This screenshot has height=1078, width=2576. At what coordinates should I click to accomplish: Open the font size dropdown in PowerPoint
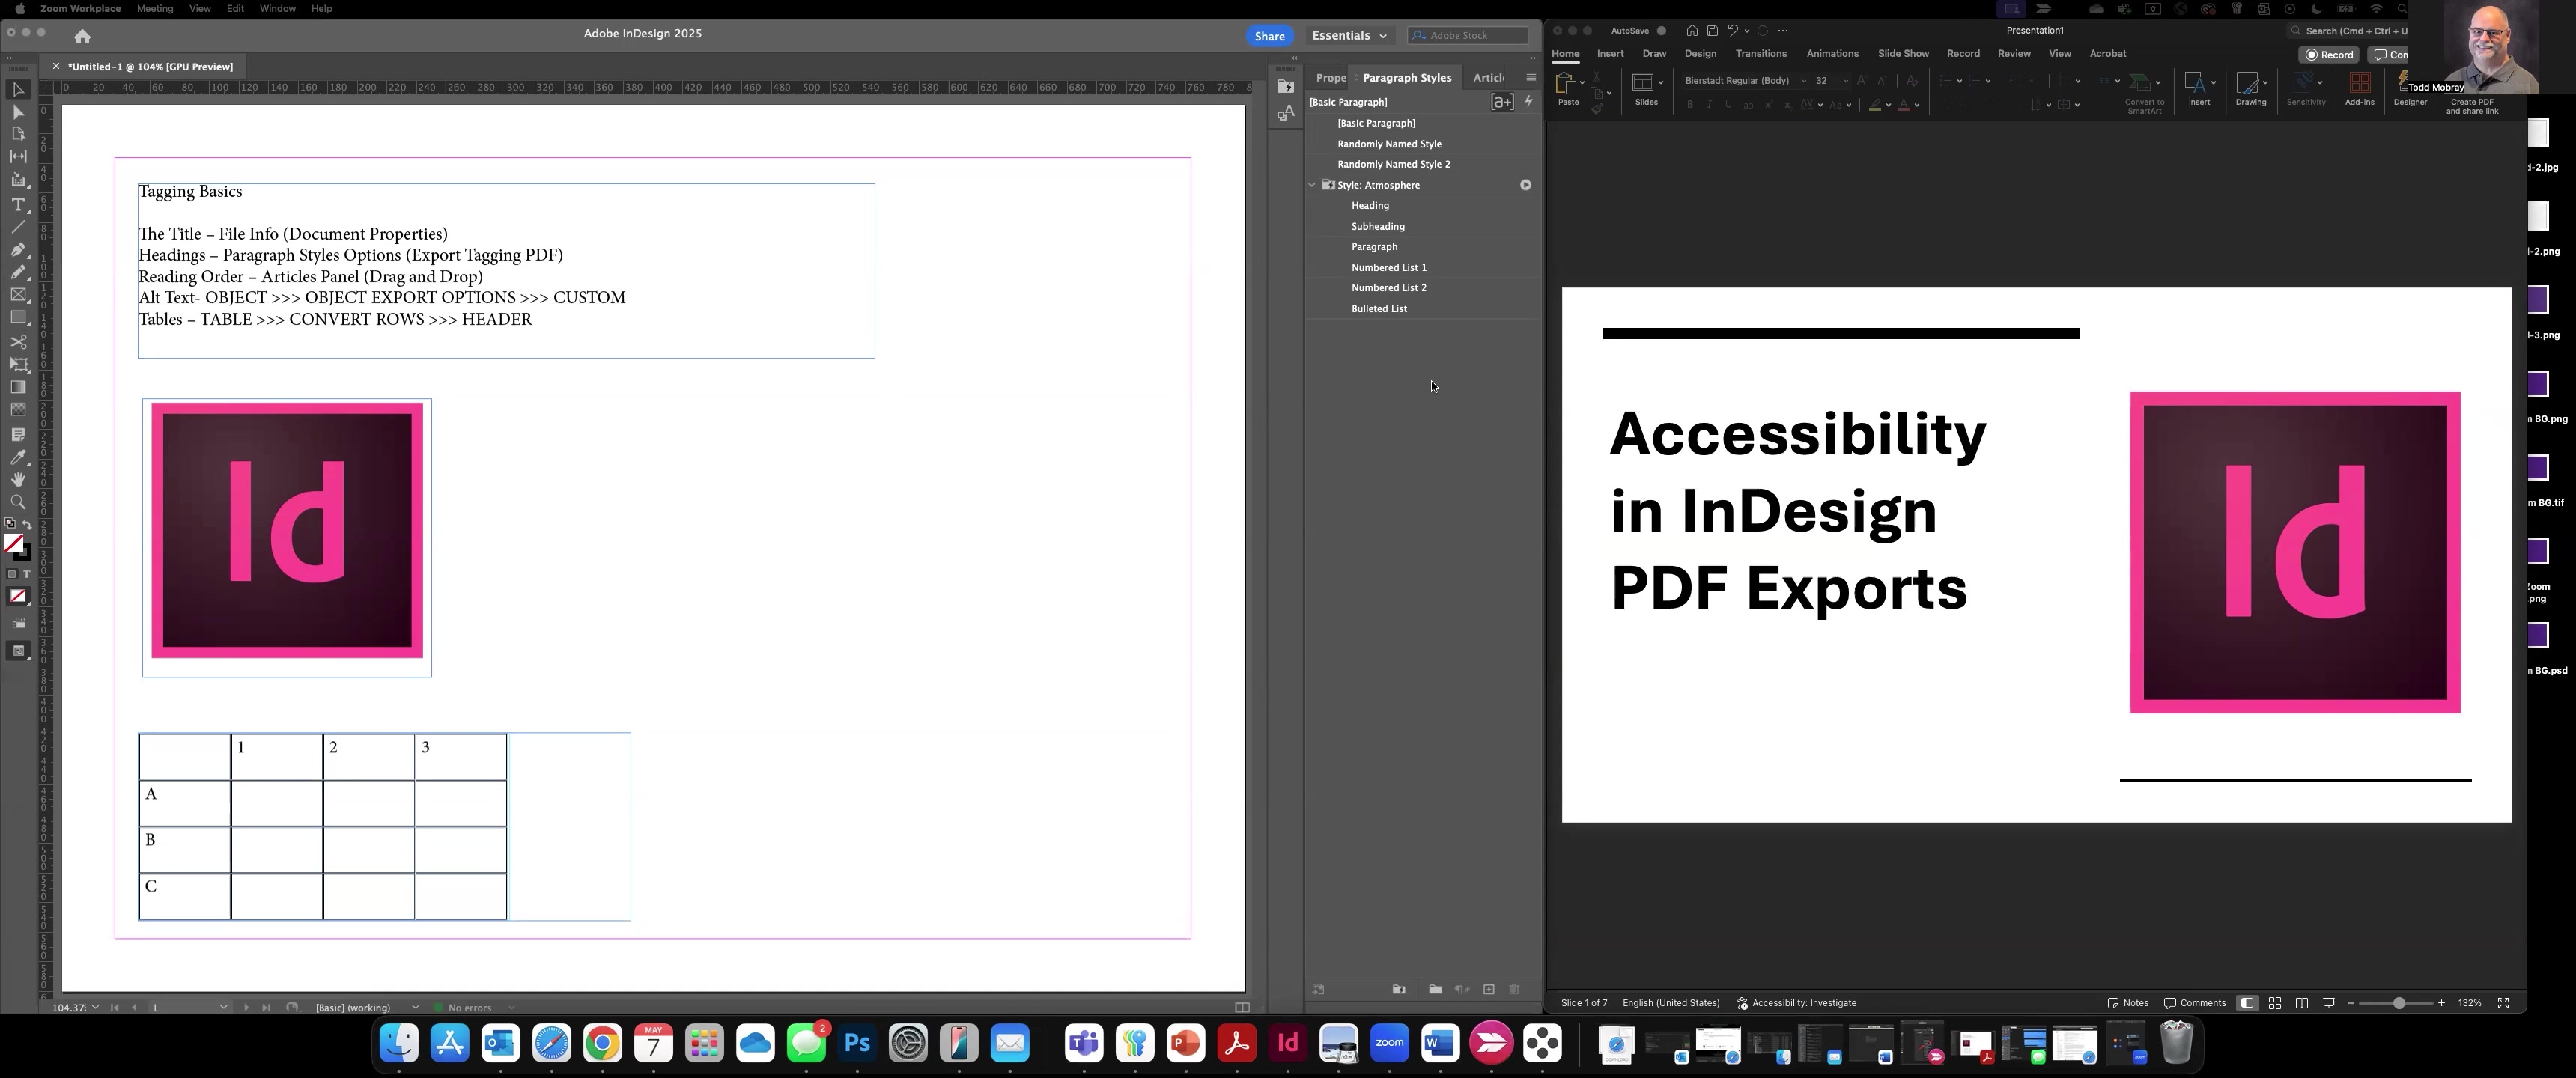[x=1845, y=81]
